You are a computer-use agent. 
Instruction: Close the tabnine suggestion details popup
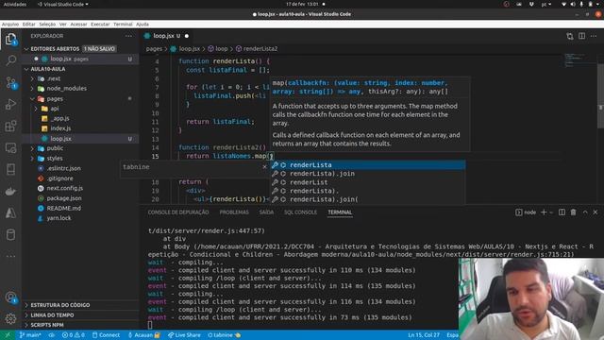264,167
